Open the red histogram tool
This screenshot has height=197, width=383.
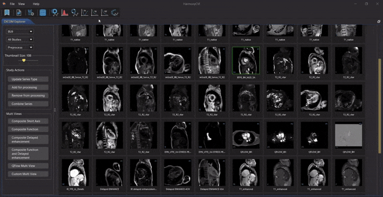point(65,12)
